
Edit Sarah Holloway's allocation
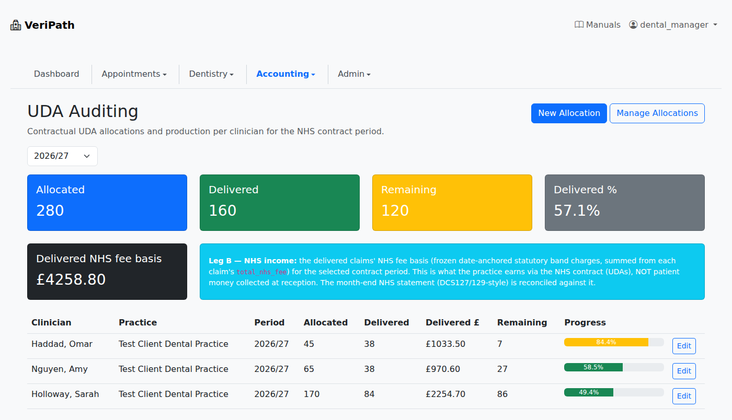coord(684,396)
